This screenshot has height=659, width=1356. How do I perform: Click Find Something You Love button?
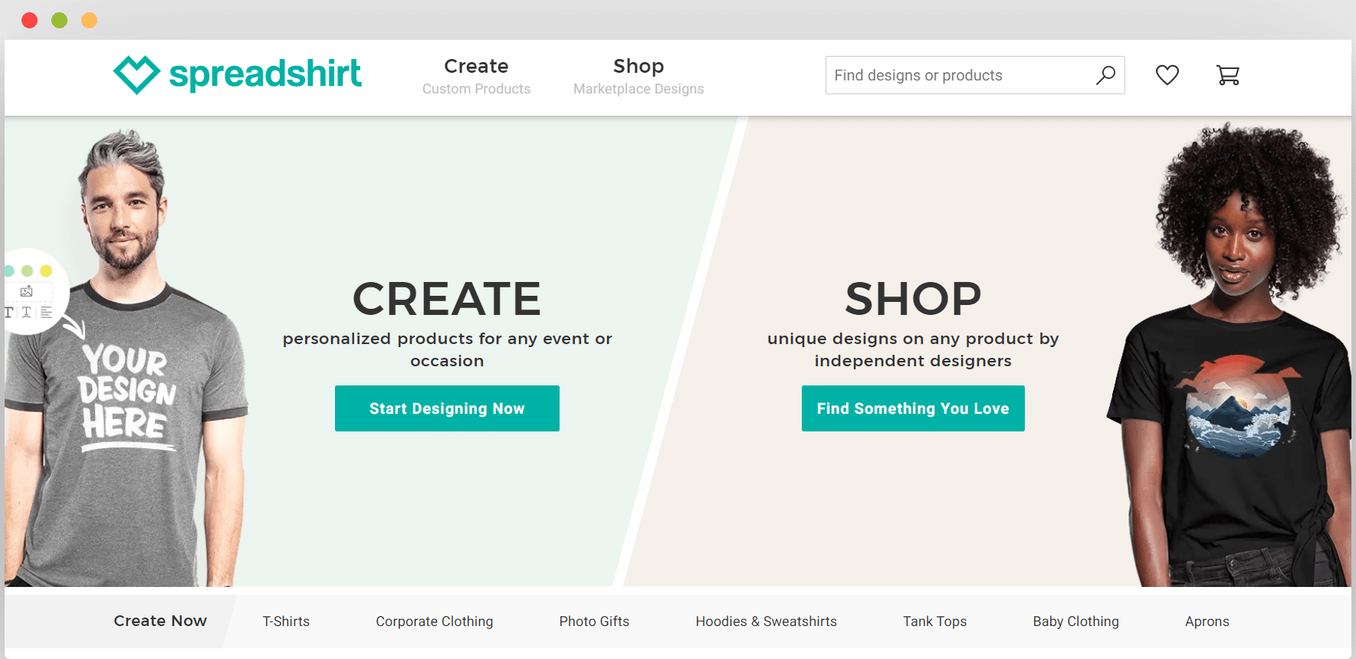pyautogui.click(x=913, y=408)
